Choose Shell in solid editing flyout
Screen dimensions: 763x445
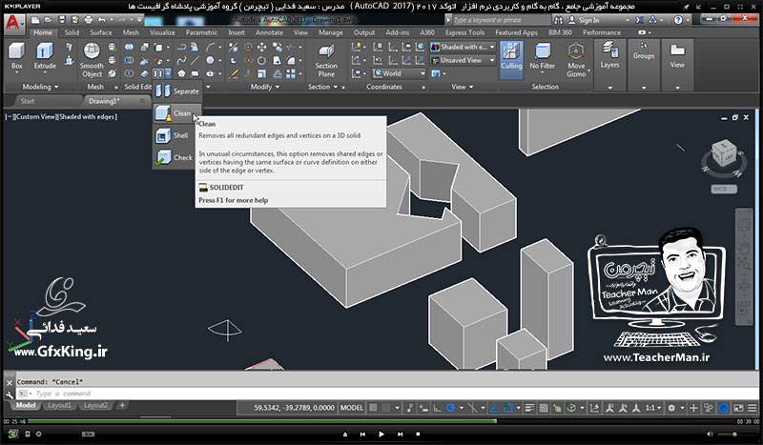(177, 135)
